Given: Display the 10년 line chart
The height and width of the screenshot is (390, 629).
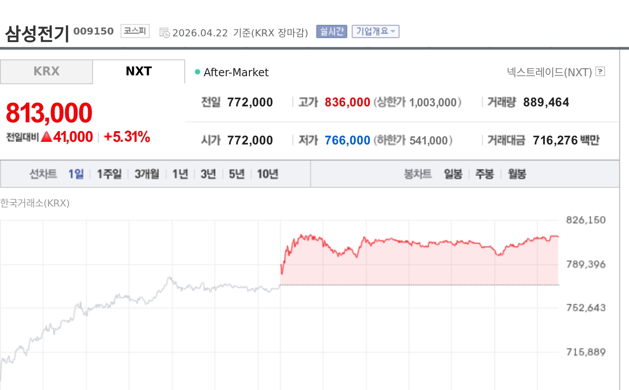Looking at the screenshot, I should pyautogui.click(x=268, y=174).
